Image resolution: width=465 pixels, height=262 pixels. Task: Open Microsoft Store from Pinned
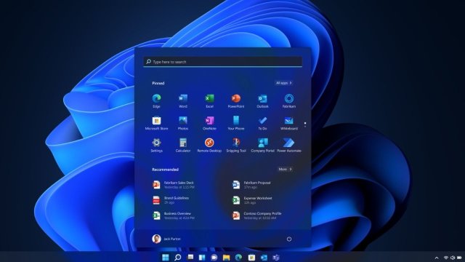coord(157,123)
